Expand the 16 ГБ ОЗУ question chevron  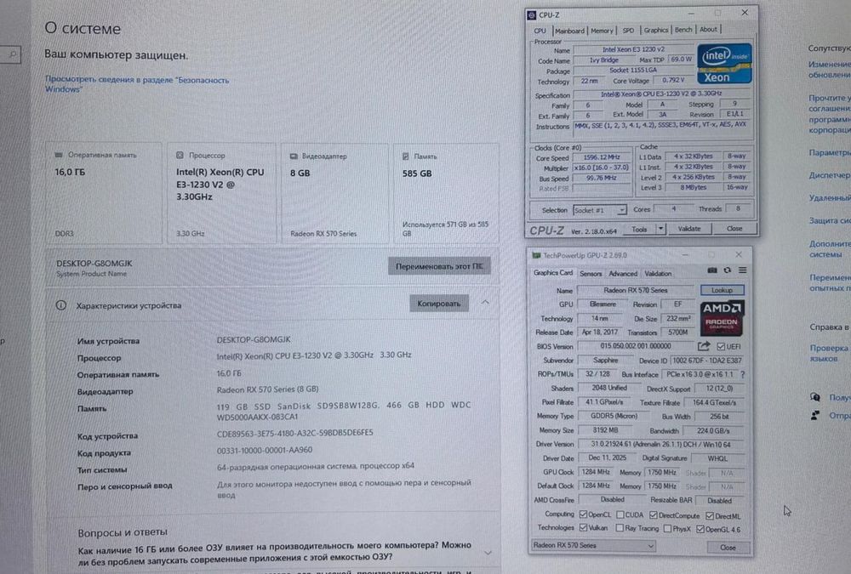click(x=488, y=552)
